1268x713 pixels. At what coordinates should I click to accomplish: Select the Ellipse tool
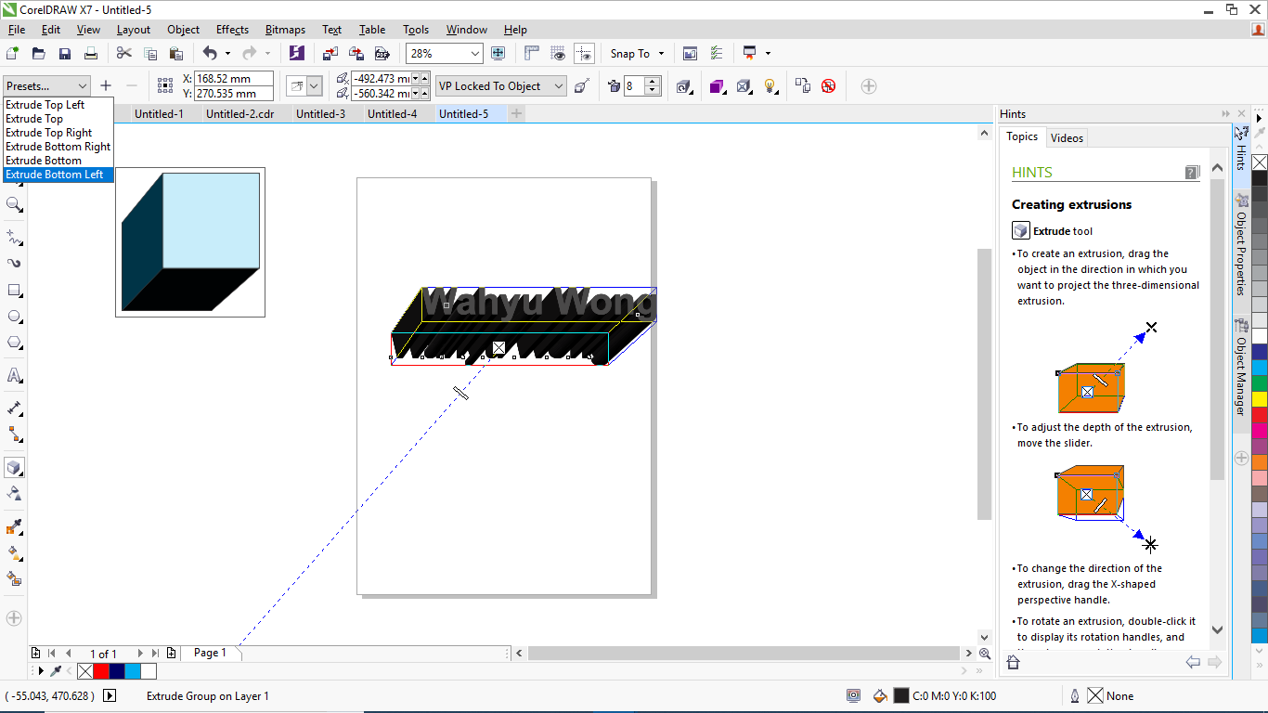pos(15,316)
